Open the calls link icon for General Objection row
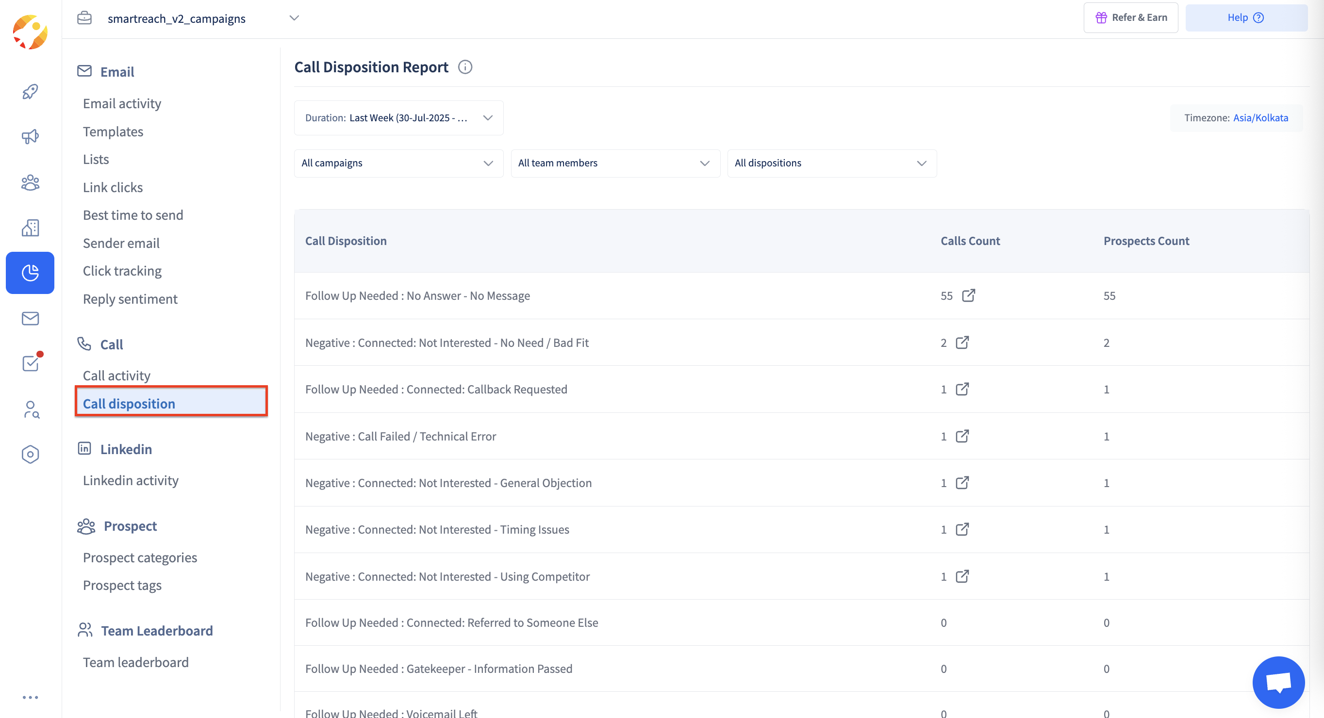 pos(962,482)
